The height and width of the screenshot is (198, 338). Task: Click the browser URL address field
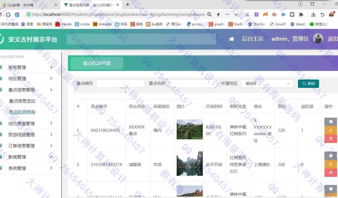click(x=118, y=14)
